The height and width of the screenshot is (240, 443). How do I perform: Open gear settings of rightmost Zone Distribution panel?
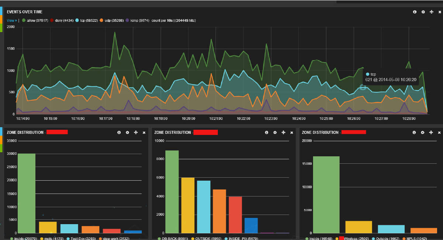[x=423, y=132]
